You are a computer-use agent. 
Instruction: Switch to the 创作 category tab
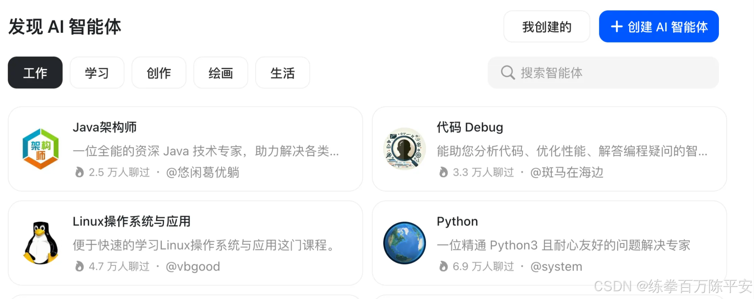tap(159, 72)
